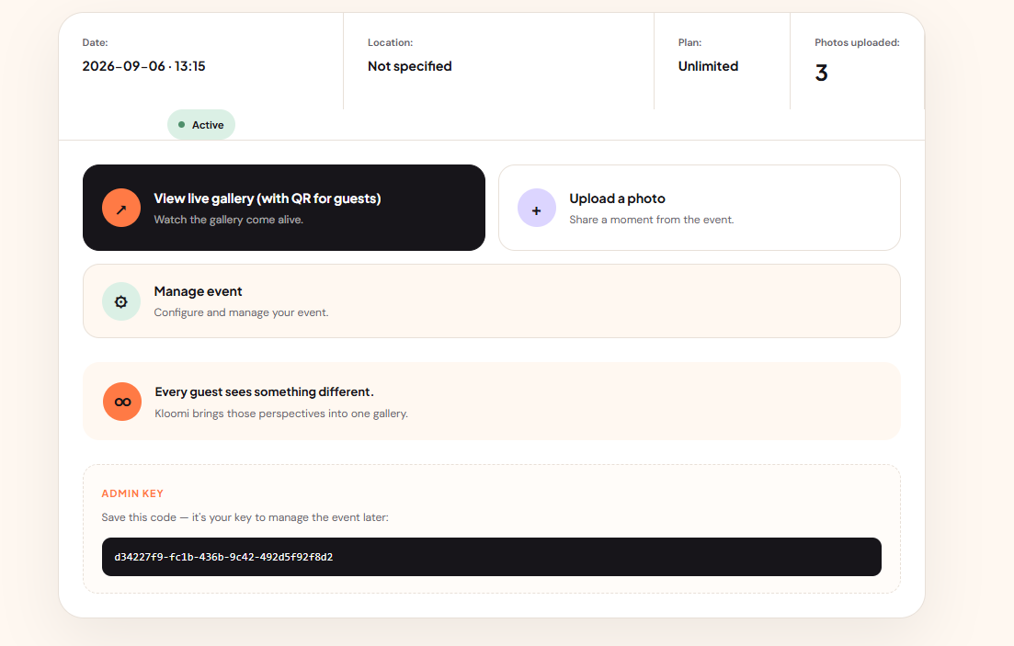Click the Photos uploaded: label
Viewport: 1014px width, 646px height.
click(857, 42)
